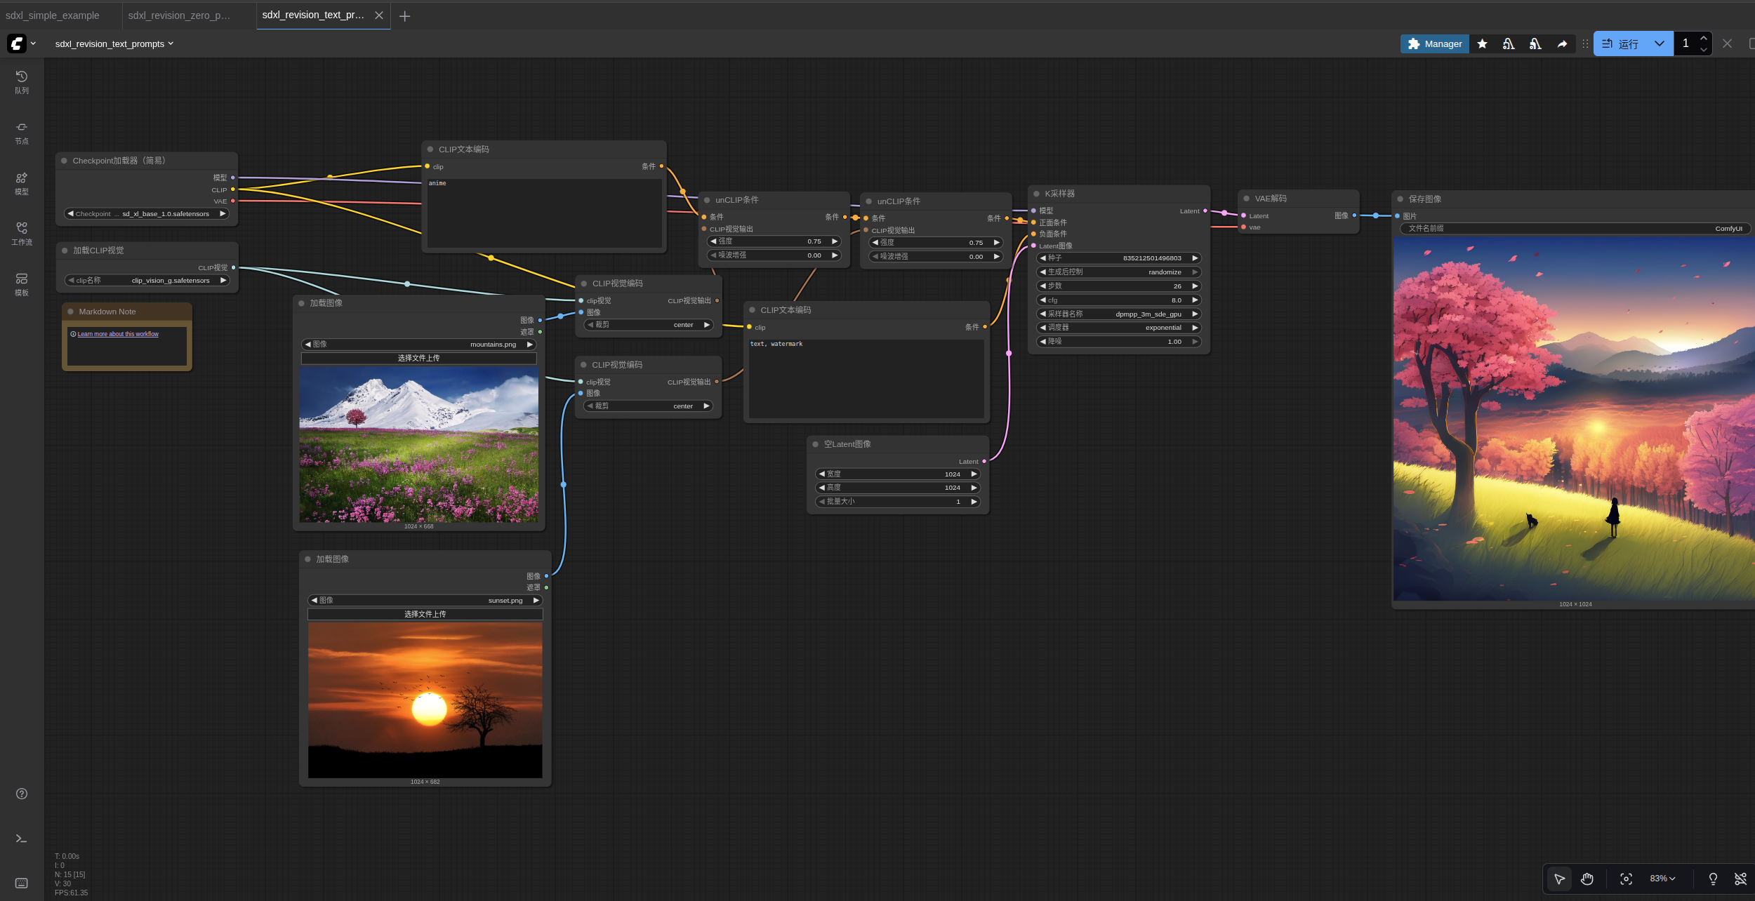Viewport: 1755px width, 901px height.
Task: Click the 运行 run button
Action: click(x=1621, y=44)
